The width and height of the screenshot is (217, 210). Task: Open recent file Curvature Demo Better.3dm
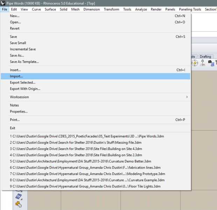[96, 161]
